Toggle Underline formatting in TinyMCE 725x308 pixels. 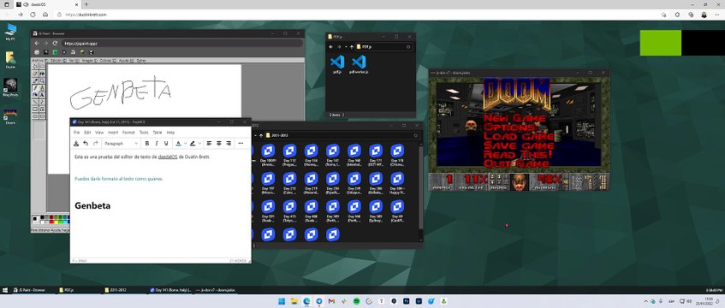[x=166, y=144]
